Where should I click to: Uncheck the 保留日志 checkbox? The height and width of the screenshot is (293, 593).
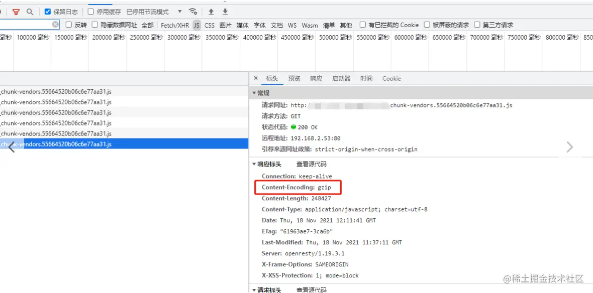[48, 12]
